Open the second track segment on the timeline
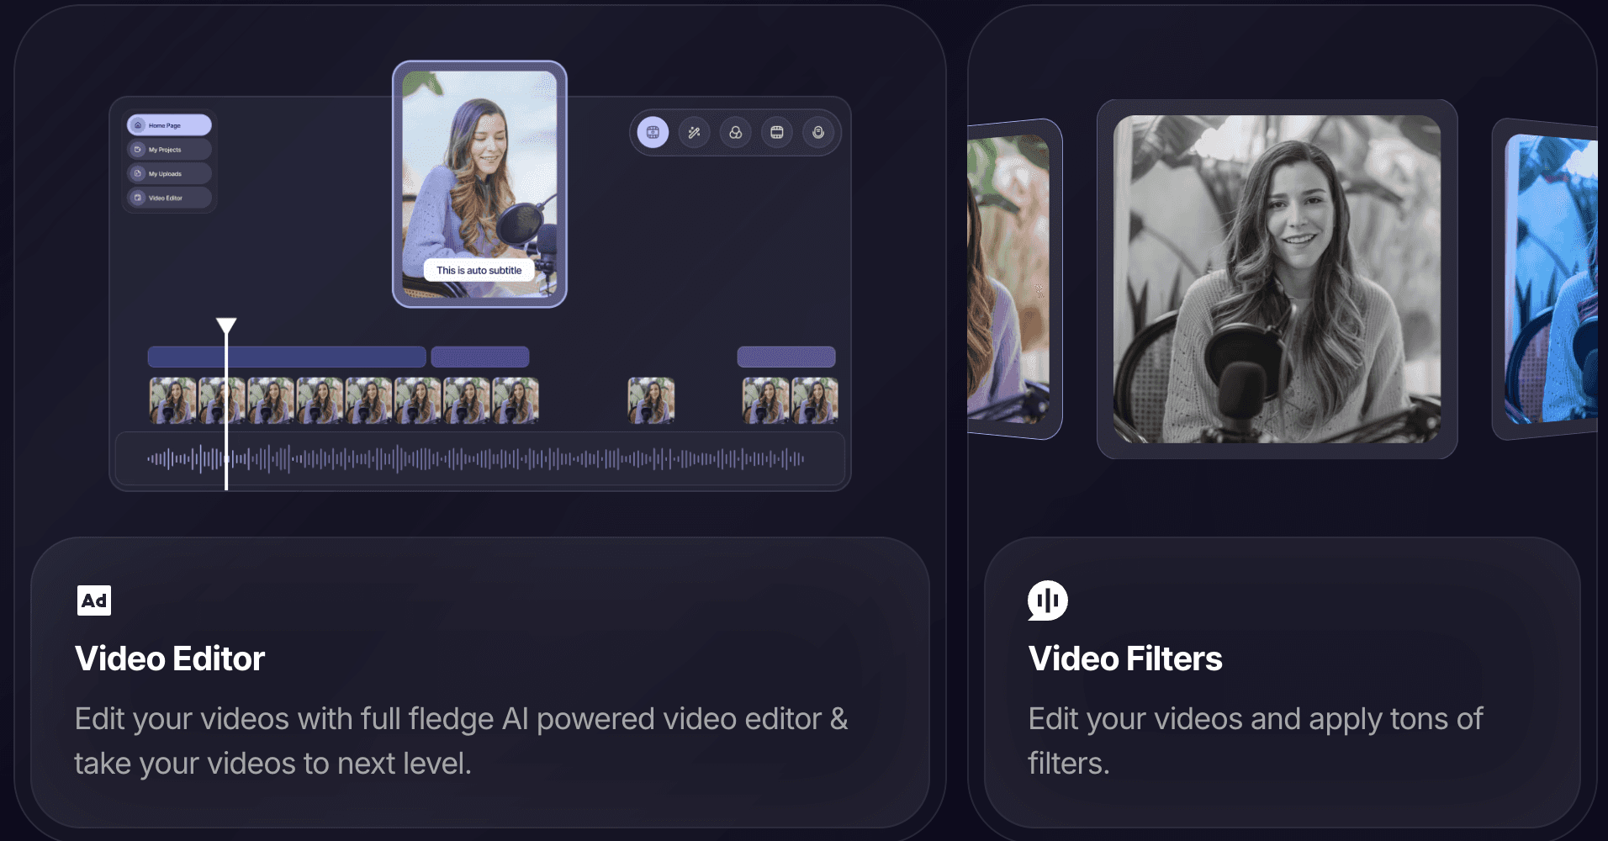1608x841 pixels. pos(479,357)
